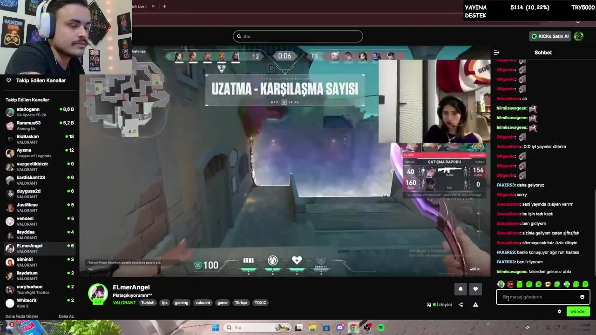Open atadogann channel in sidebar

tap(40, 112)
